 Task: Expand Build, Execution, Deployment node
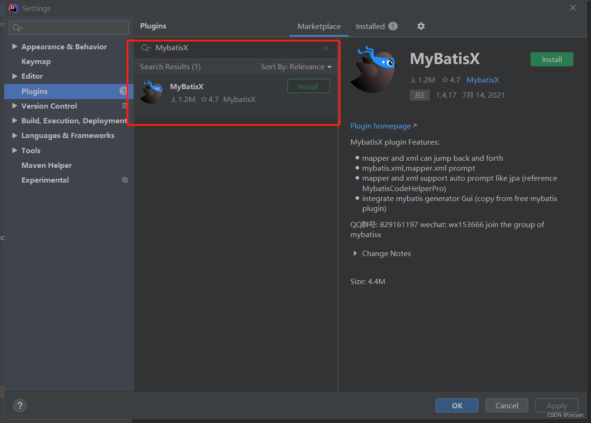point(15,120)
